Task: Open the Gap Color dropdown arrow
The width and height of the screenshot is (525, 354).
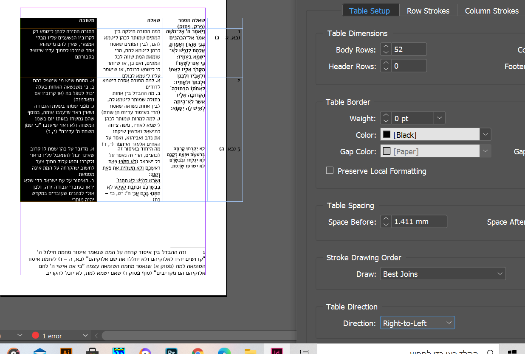Action: click(485, 151)
